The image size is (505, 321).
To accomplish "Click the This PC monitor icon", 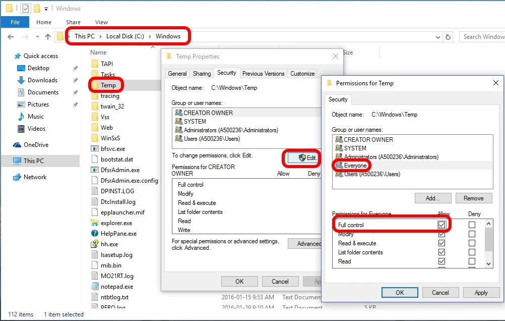I will pyautogui.click(x=17, y=161).
